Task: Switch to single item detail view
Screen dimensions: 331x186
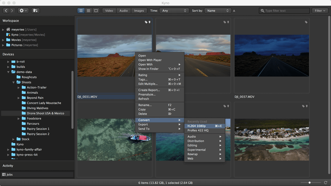Action: 96,11
